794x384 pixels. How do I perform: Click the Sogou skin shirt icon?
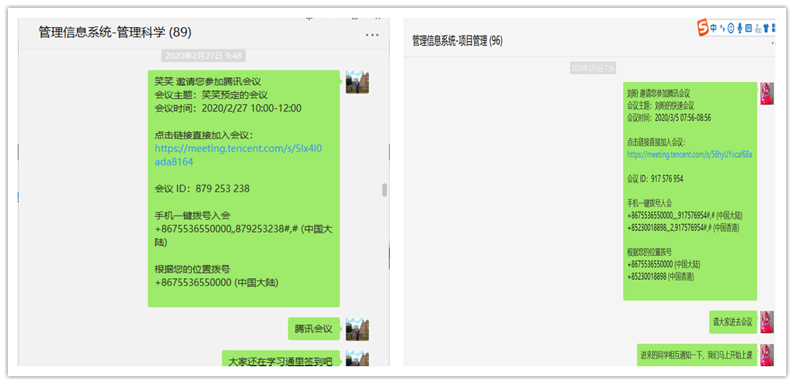click(765, 29)
